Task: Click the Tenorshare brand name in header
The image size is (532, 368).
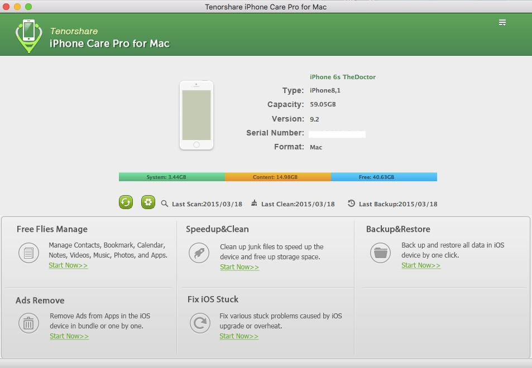Action: 74,31
